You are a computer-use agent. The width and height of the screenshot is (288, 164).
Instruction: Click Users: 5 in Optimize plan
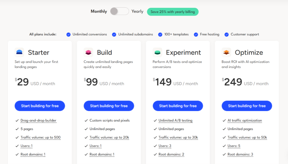point(234,146)
